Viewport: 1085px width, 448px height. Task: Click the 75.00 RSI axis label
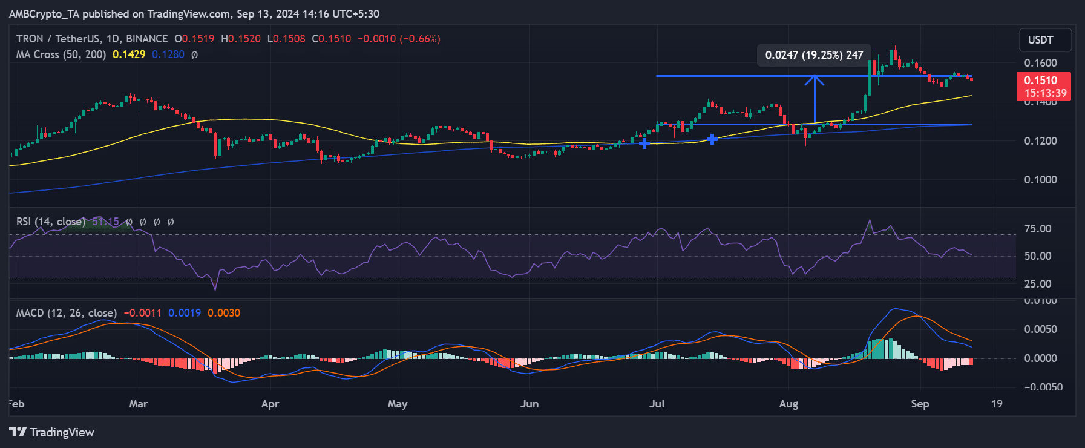point(1038,229)
